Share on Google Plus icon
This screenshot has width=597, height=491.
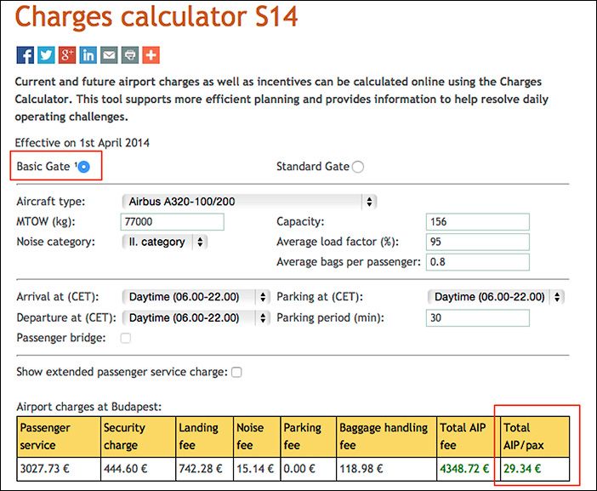click(67, 55)
